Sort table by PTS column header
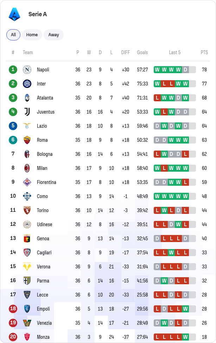216x343 pixels. [204, 52]
